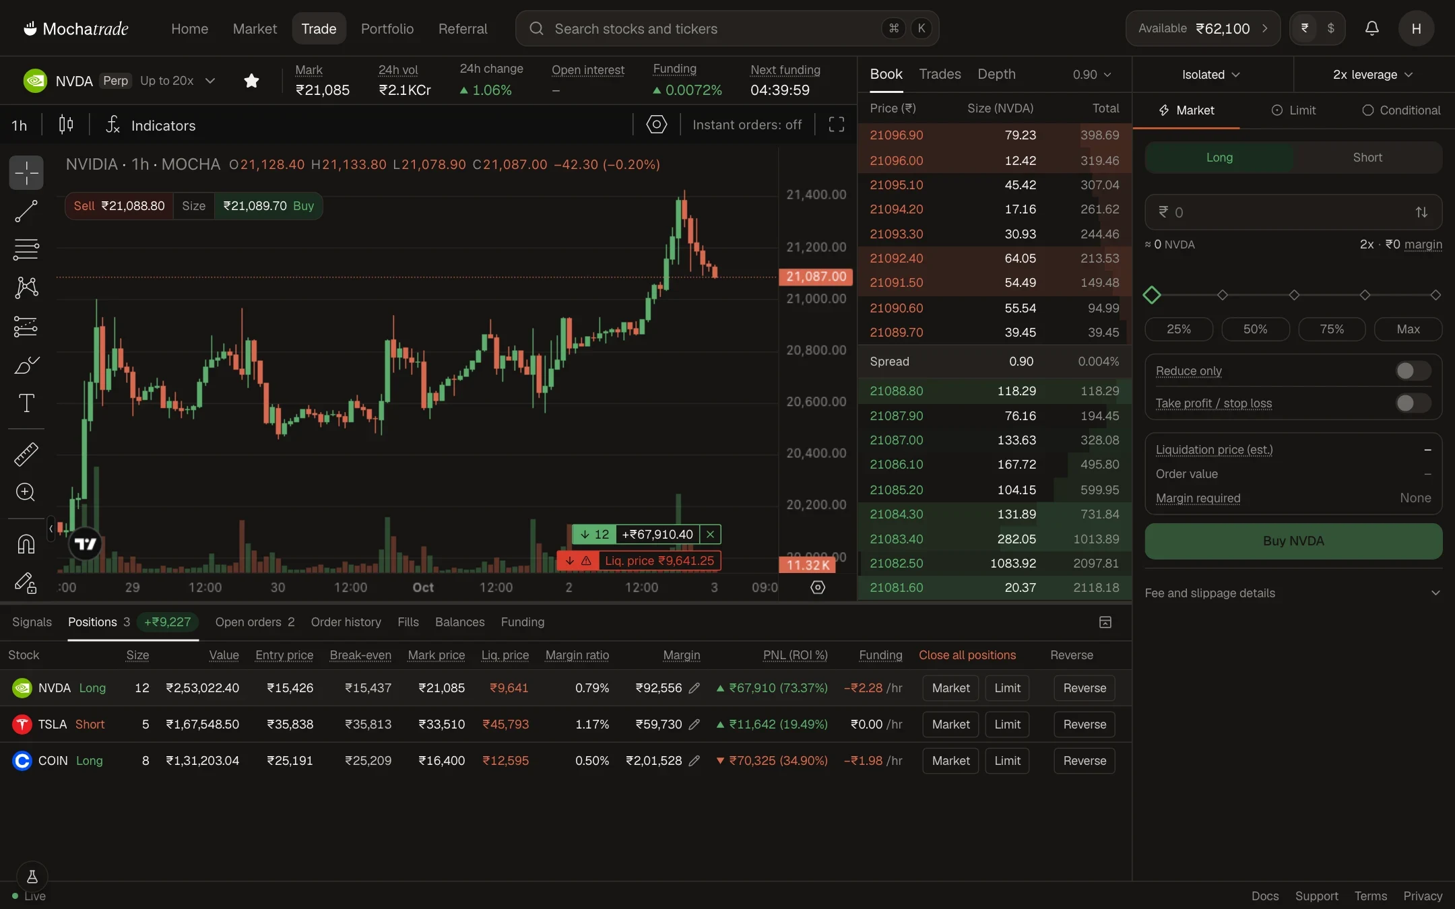Edit NVDA margin with pencil icon
The height and width of the screenshot is (909, 1455).
tap(694, 688)
